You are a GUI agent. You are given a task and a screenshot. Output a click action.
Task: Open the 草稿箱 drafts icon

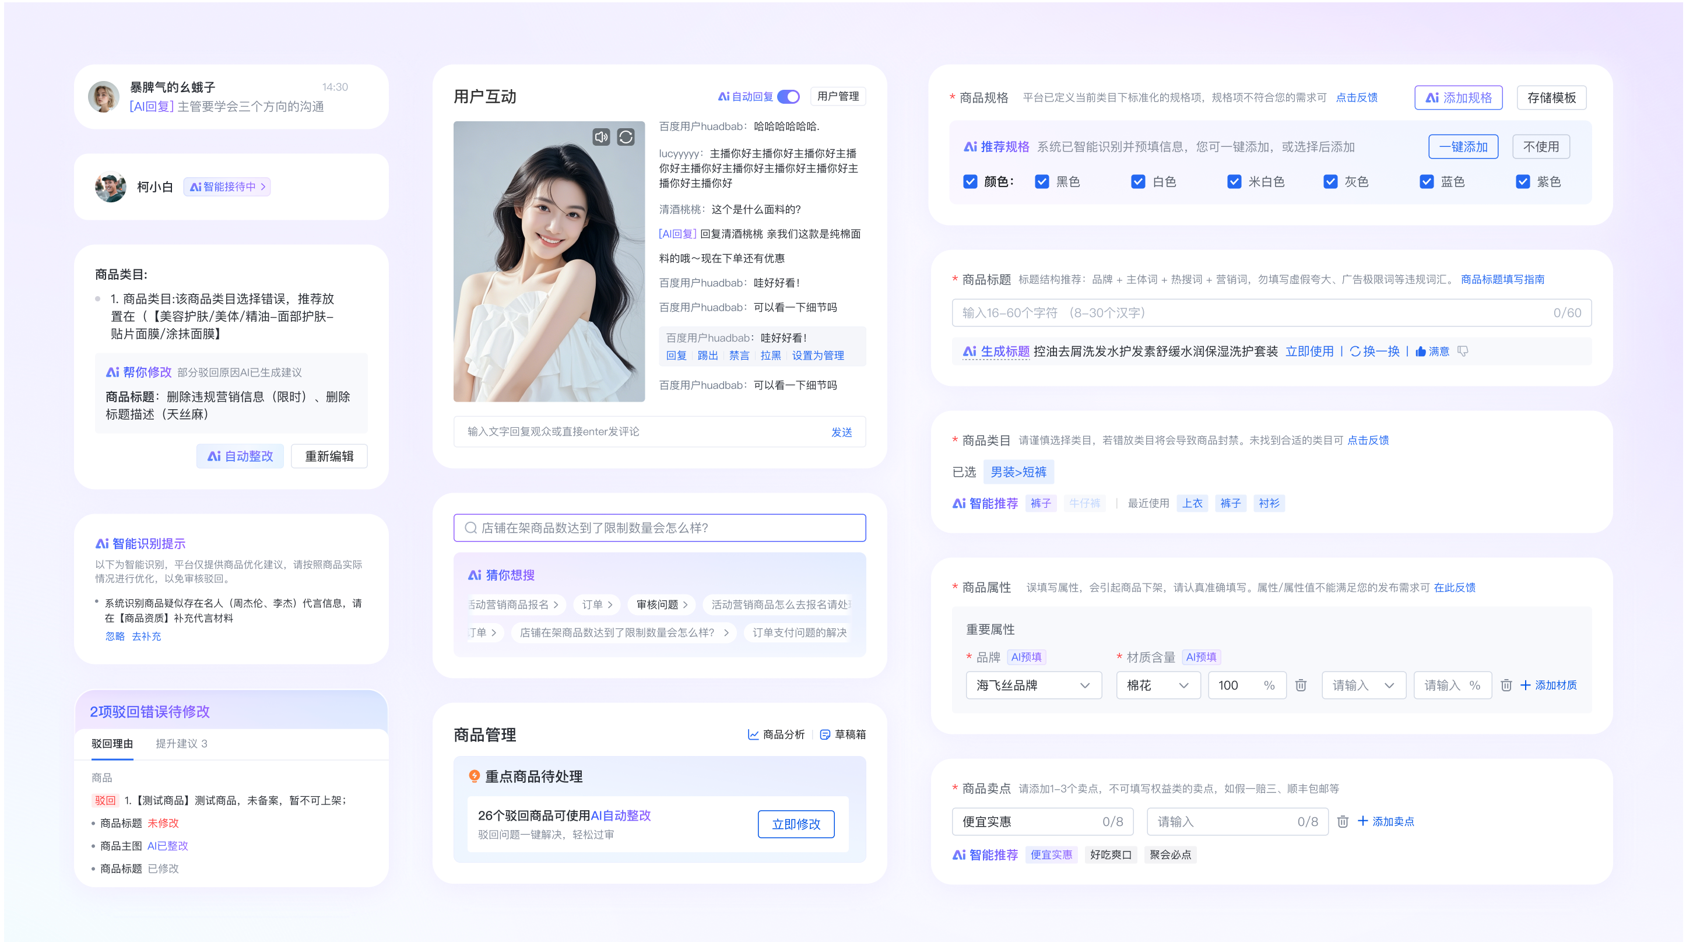(x=825, y=734)
